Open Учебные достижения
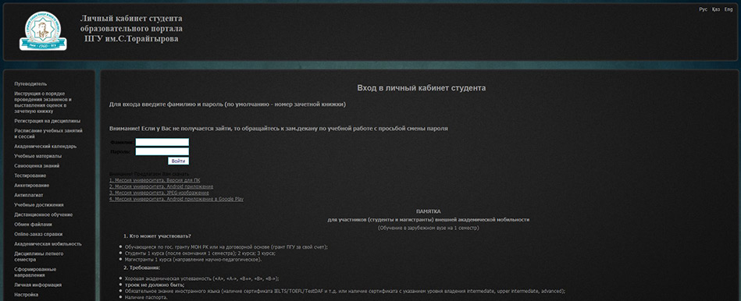The width and height of the screenshot is (741, 301). point(39,205)
